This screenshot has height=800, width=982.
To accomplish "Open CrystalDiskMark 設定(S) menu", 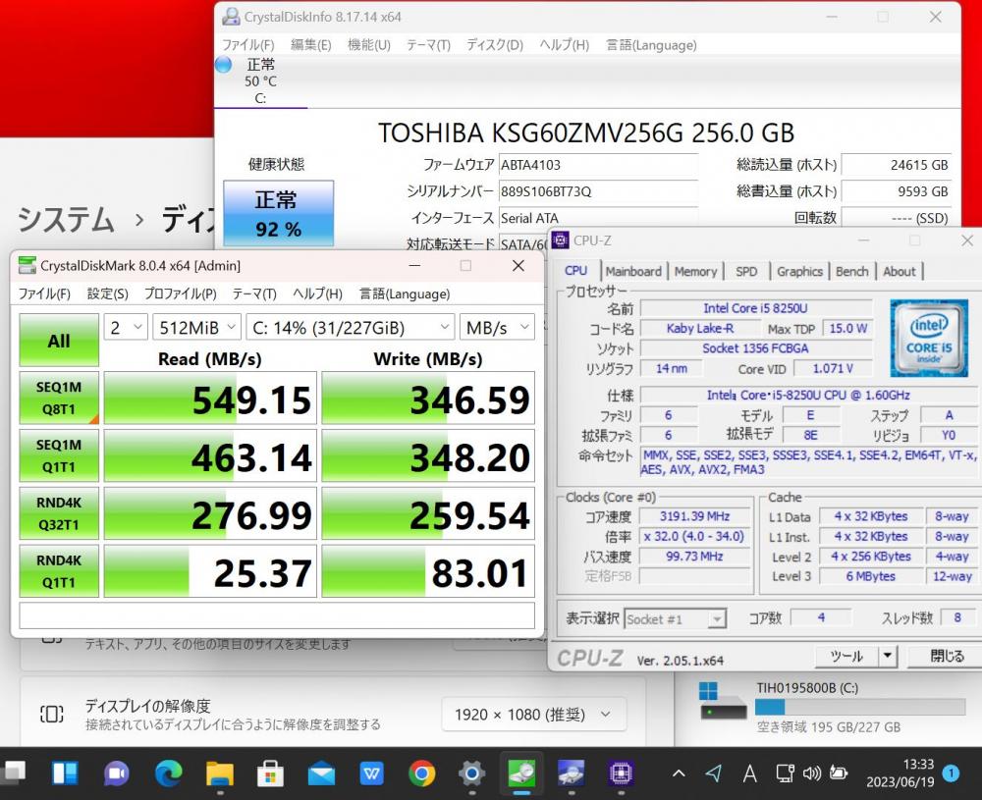I will coord(107,293).
